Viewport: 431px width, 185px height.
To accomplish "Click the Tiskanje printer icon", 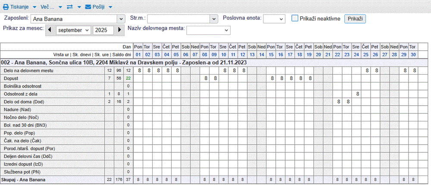I will click(6, 7).
